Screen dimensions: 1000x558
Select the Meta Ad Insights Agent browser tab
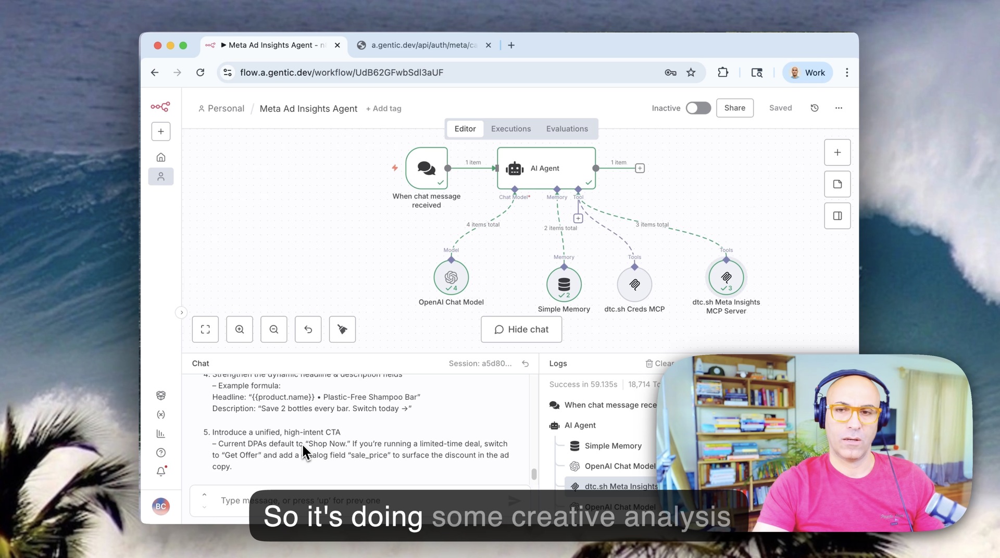click(x=273, y=45)
